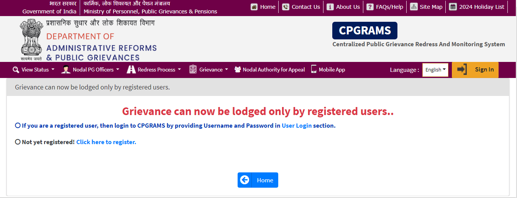Click the Sign In button

[475, 70]
